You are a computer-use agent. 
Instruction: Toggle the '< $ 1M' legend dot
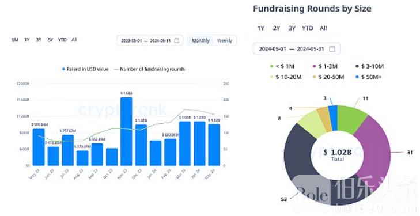(271, 66)
